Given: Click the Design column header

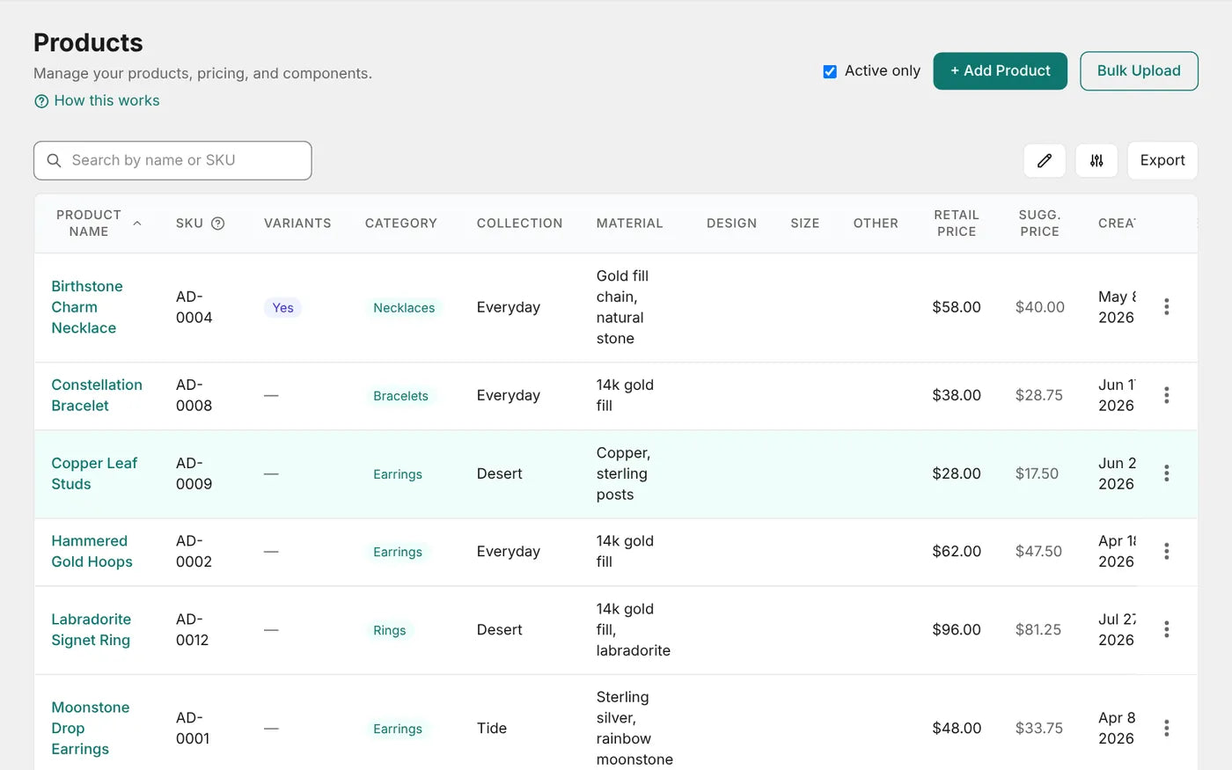Looking at the screenshot, I should tap(731, 224).
